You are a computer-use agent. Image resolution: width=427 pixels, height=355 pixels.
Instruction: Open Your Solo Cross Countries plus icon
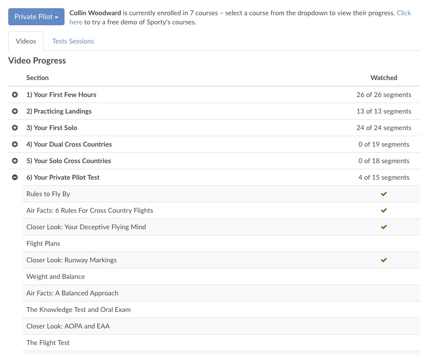coord(15,161)
